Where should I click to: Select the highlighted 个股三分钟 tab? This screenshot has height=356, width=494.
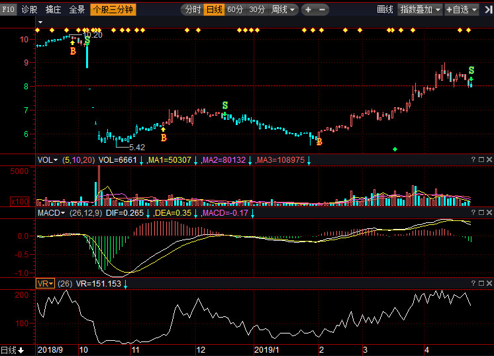click(x=113, y=9)
